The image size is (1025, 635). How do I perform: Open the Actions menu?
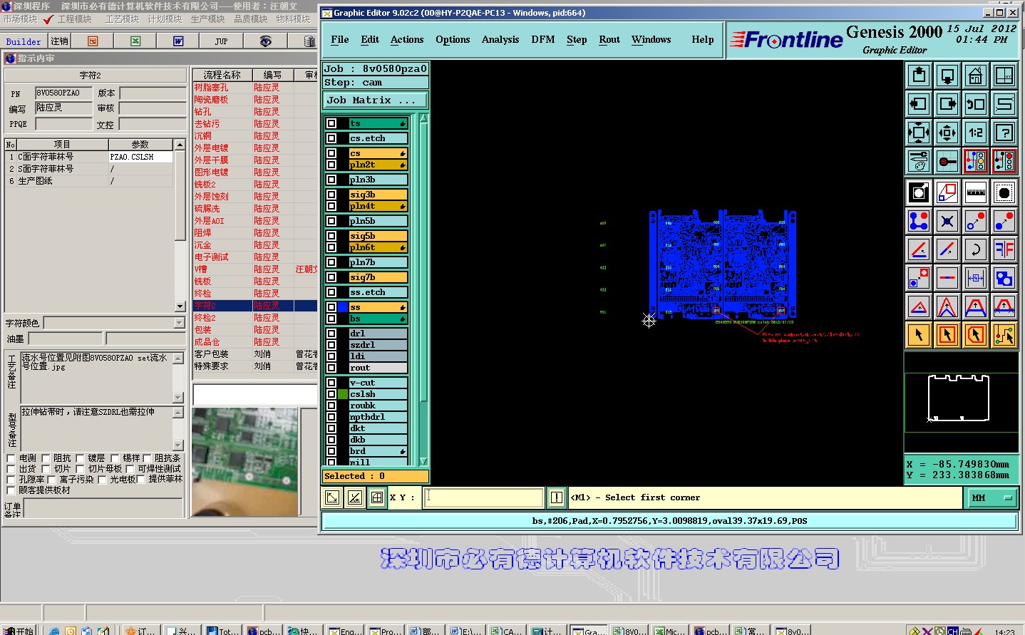point(407,40)
